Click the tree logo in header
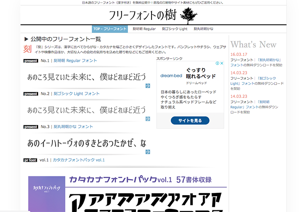This screenshot has width=303, height=212. pyautogui.click(x=189, y=16)
